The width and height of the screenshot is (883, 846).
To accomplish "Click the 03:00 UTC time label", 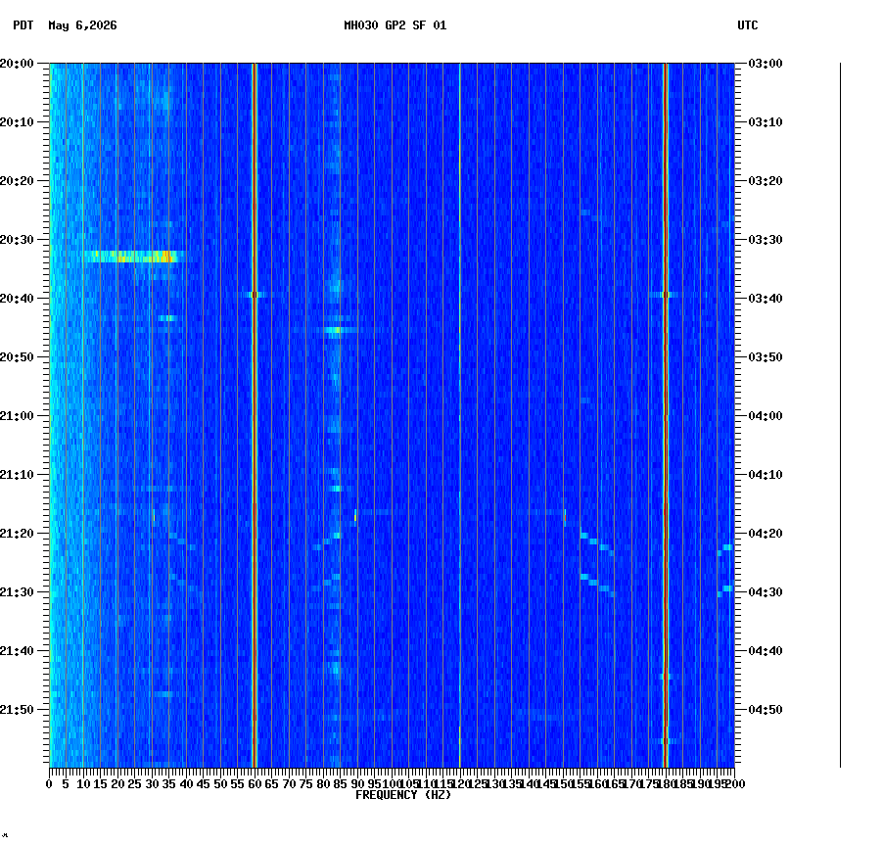I will click(766, 64).
